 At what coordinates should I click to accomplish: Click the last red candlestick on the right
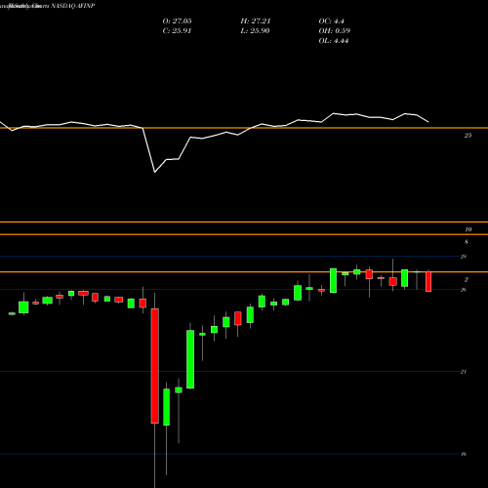pos(428,281)
